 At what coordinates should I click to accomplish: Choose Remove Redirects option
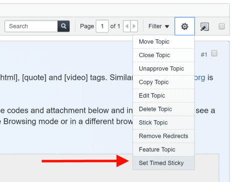pyautogui.click(x=163, y=136)
